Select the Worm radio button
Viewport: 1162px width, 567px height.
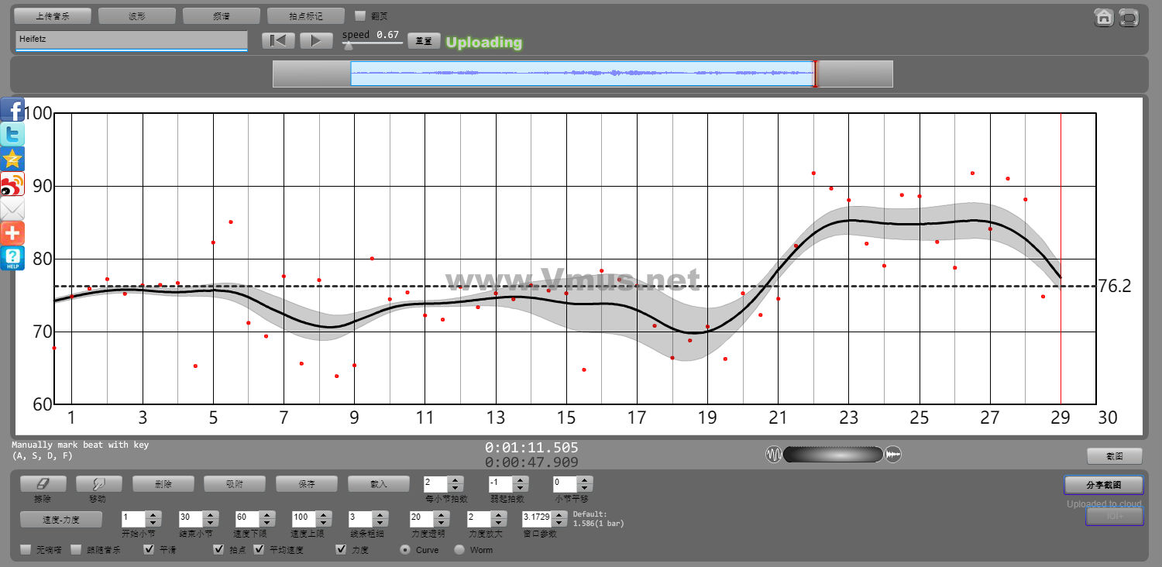pos(459,550)
